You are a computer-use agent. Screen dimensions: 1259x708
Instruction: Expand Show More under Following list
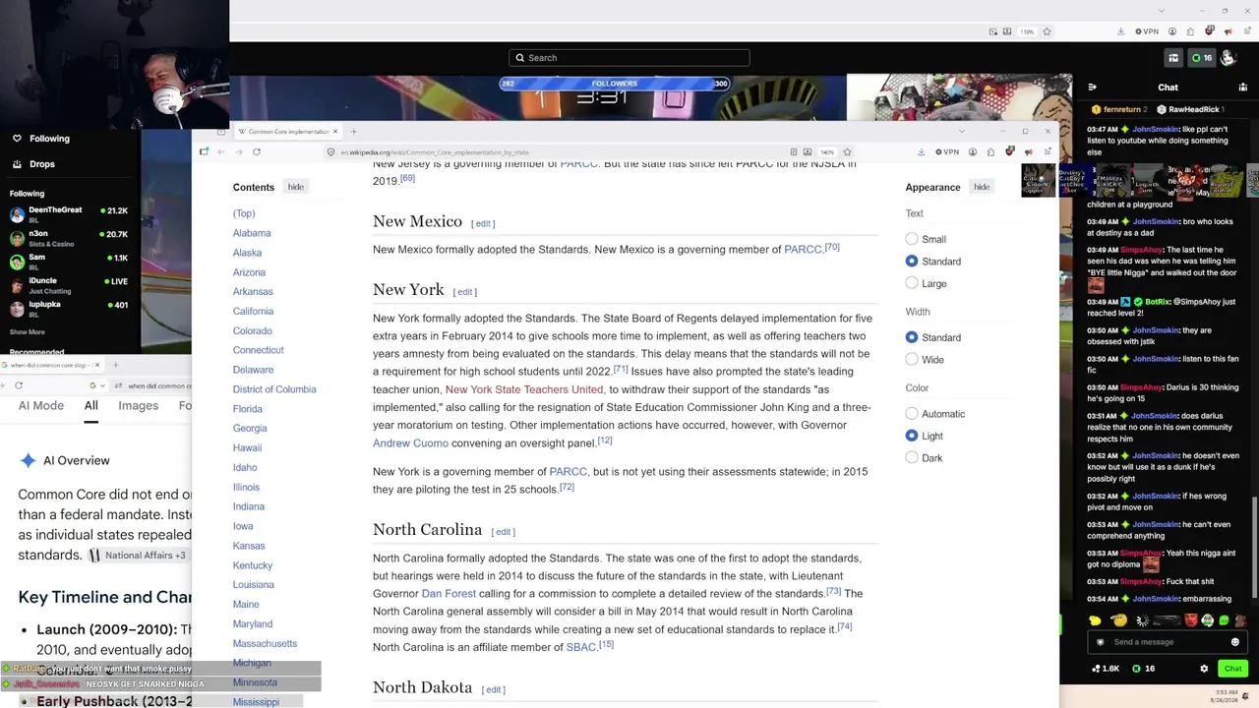point(27,331)
